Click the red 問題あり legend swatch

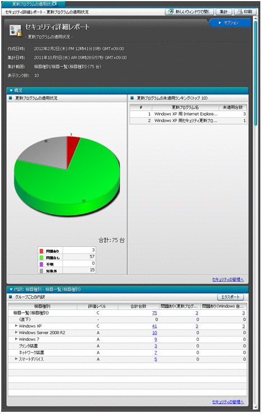coord(41,251)
